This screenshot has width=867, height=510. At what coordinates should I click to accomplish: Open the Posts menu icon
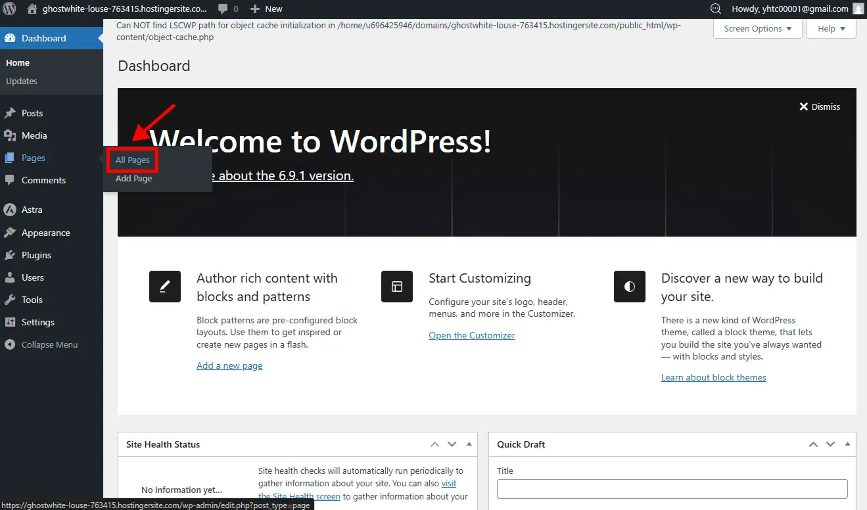click(11, 113)
